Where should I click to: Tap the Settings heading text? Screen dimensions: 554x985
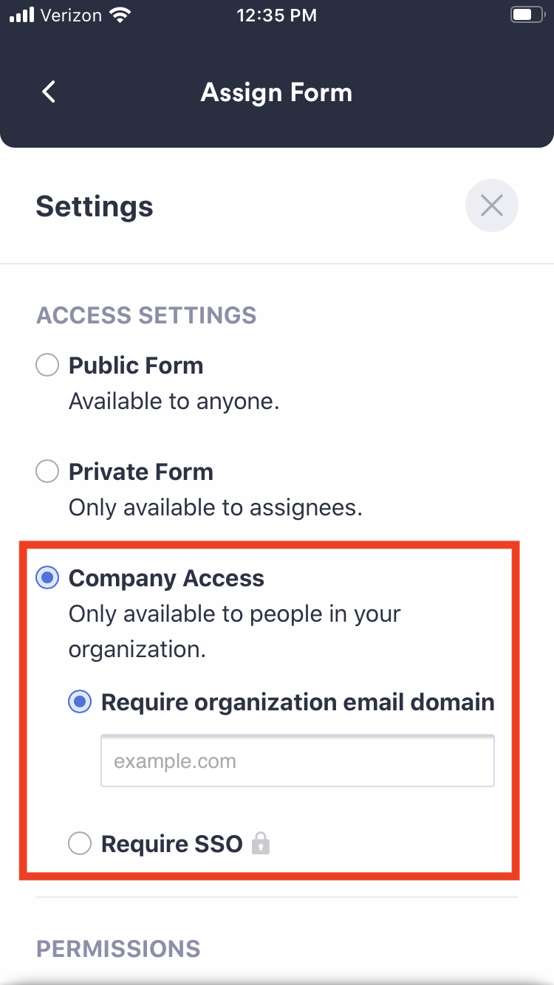tap(94, 207)
